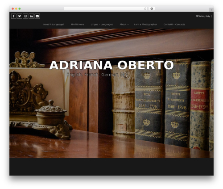Open a new browser tab with plus
This screenshot has height=189, width=223.
(211, 10)
